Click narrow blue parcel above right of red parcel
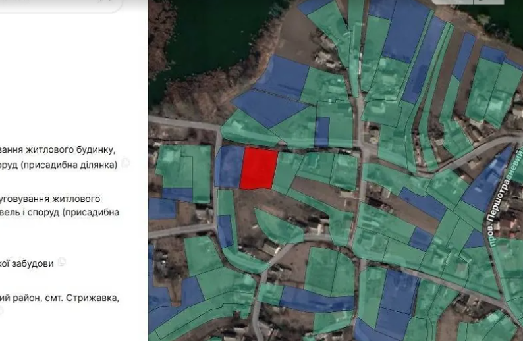Screen dimensions: 523x341 click(x=321, y=132)
